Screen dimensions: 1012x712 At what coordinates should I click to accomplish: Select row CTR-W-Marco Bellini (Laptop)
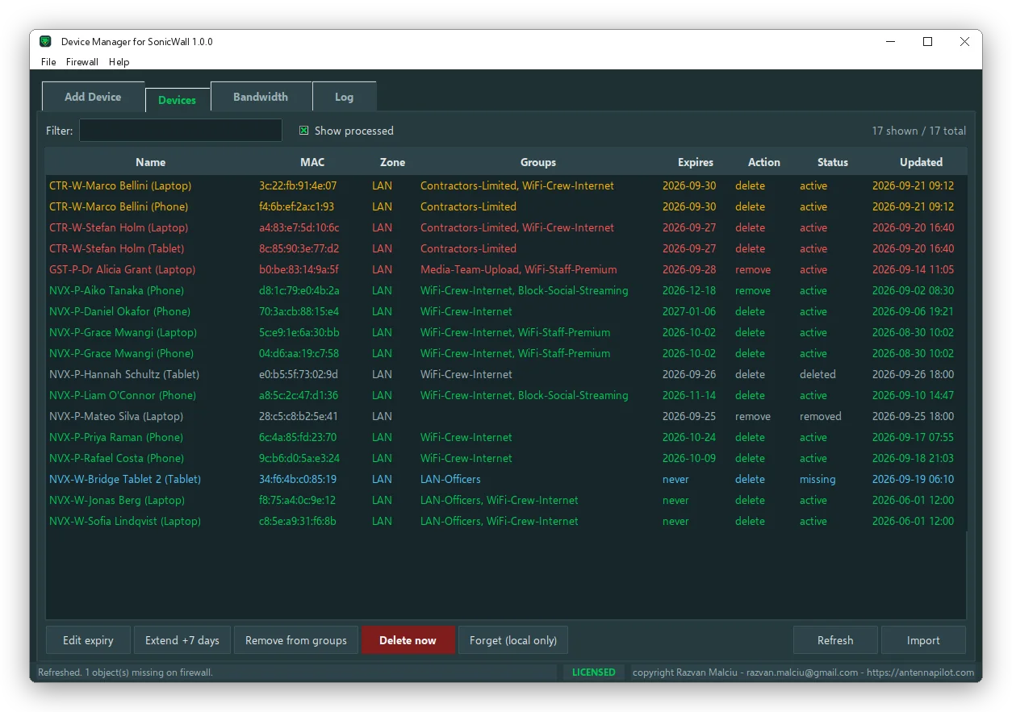505,185
